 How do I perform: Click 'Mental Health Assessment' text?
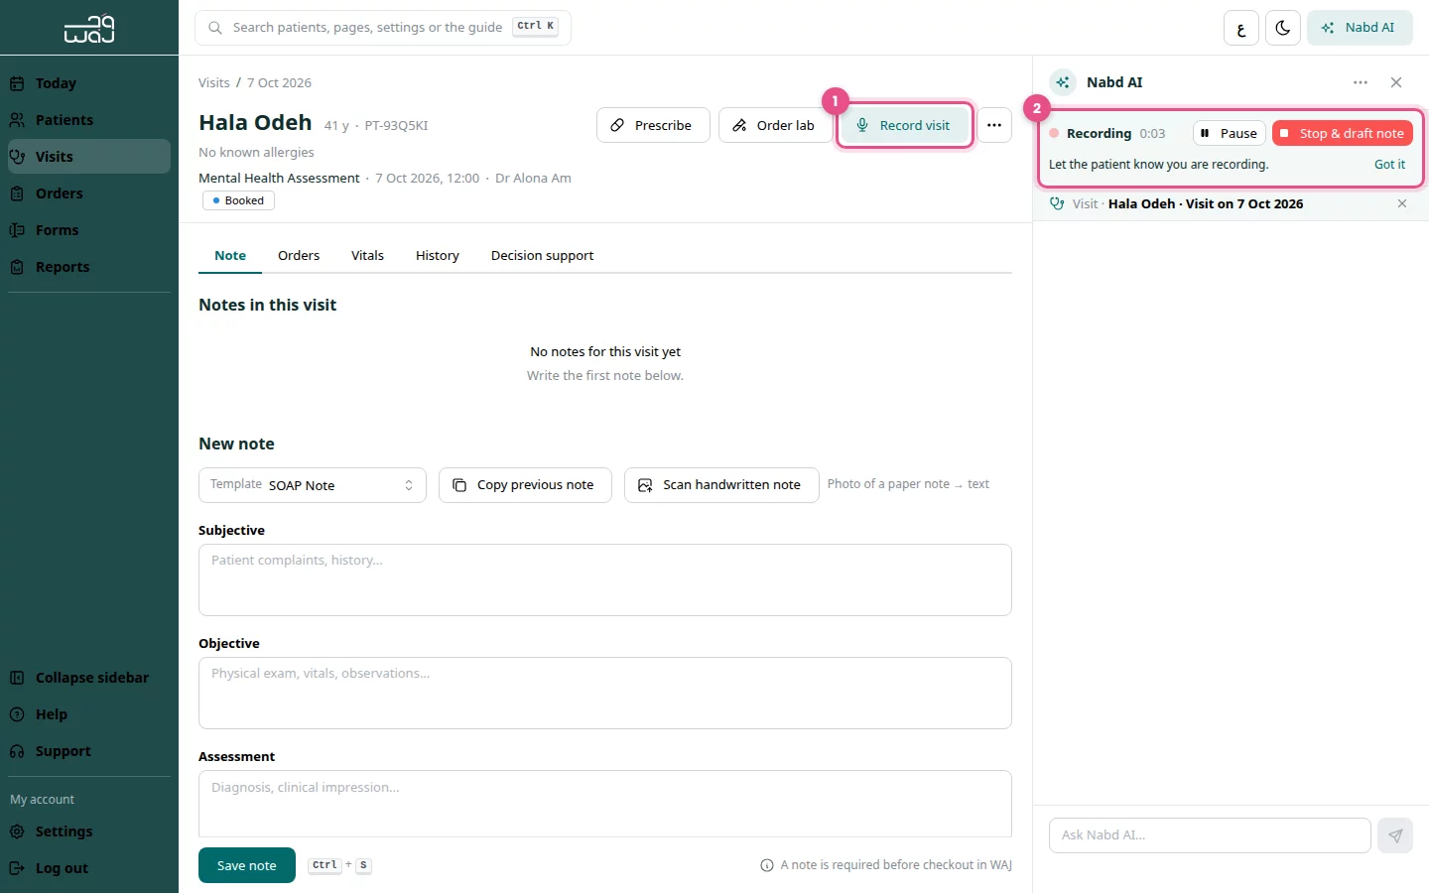click(279, 178)
